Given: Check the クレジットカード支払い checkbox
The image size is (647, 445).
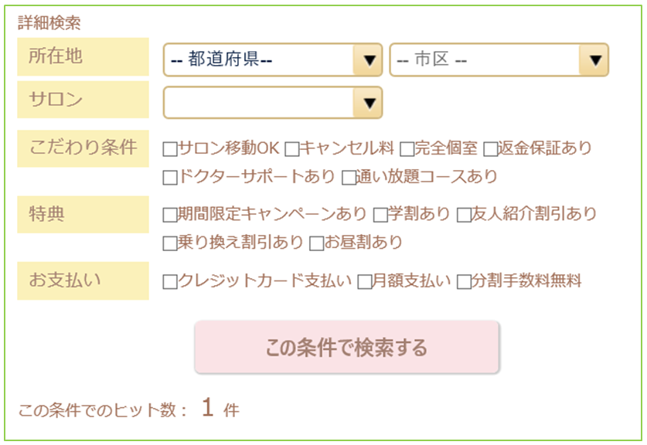Looking at the screenshot, I should (x=170, y=282).
